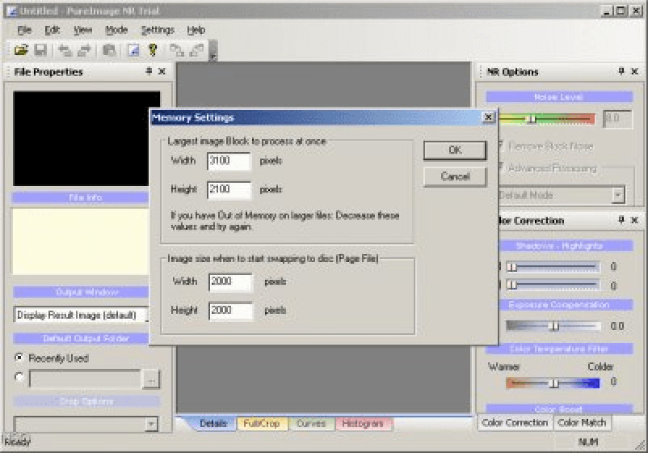Click the Open file toolbar icon

tap(21, 50)
